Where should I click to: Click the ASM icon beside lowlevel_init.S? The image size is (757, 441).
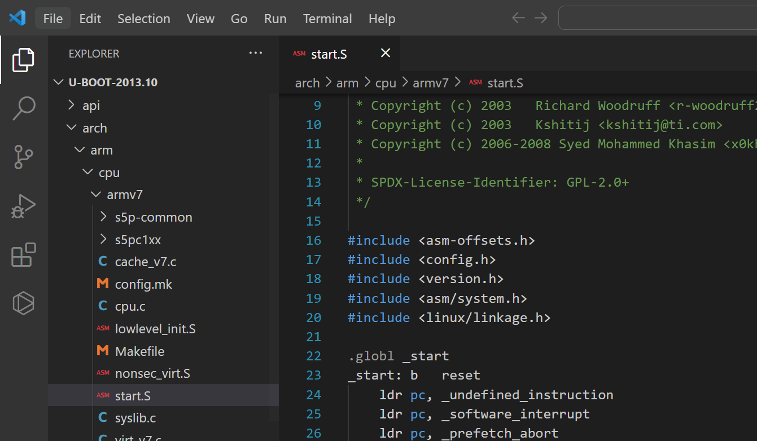(x=103, y=328)
